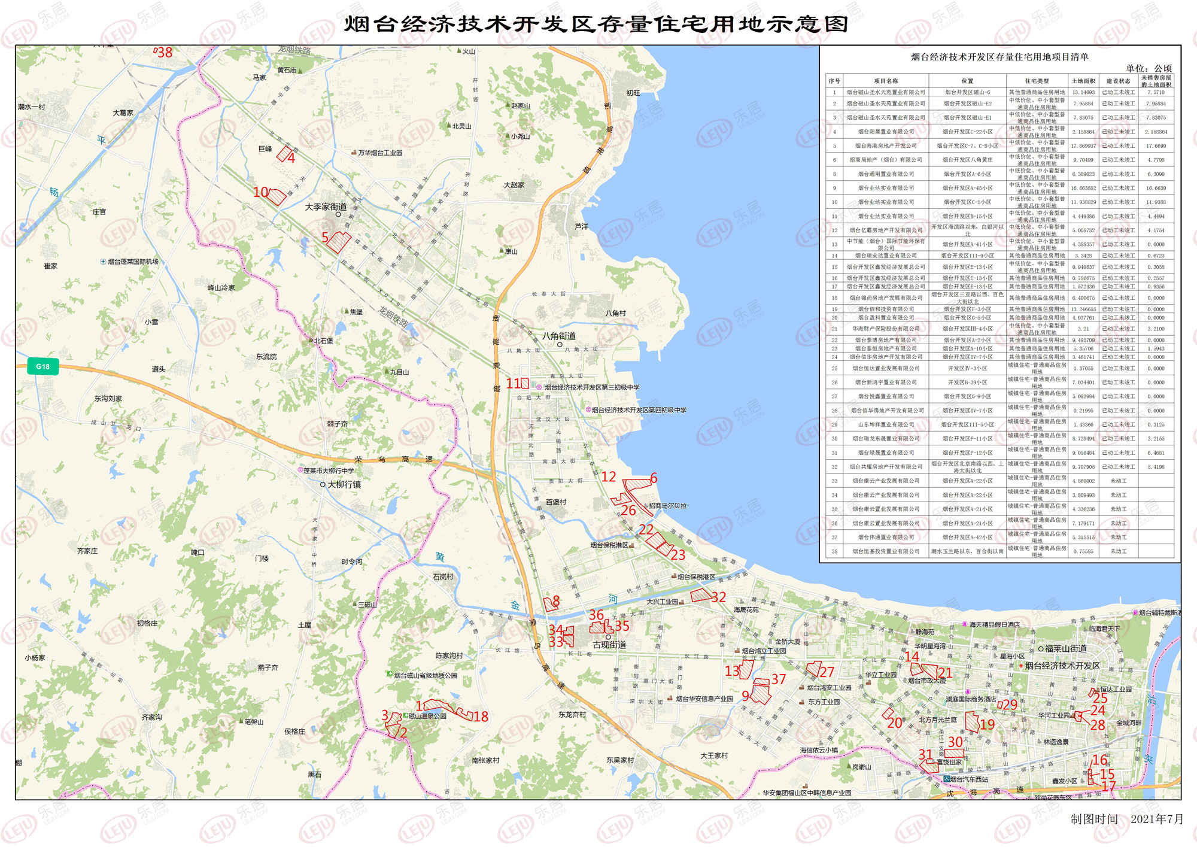Click the red parcel labeled 11
Screen dimensions: 1197x847
pos(525,383)
